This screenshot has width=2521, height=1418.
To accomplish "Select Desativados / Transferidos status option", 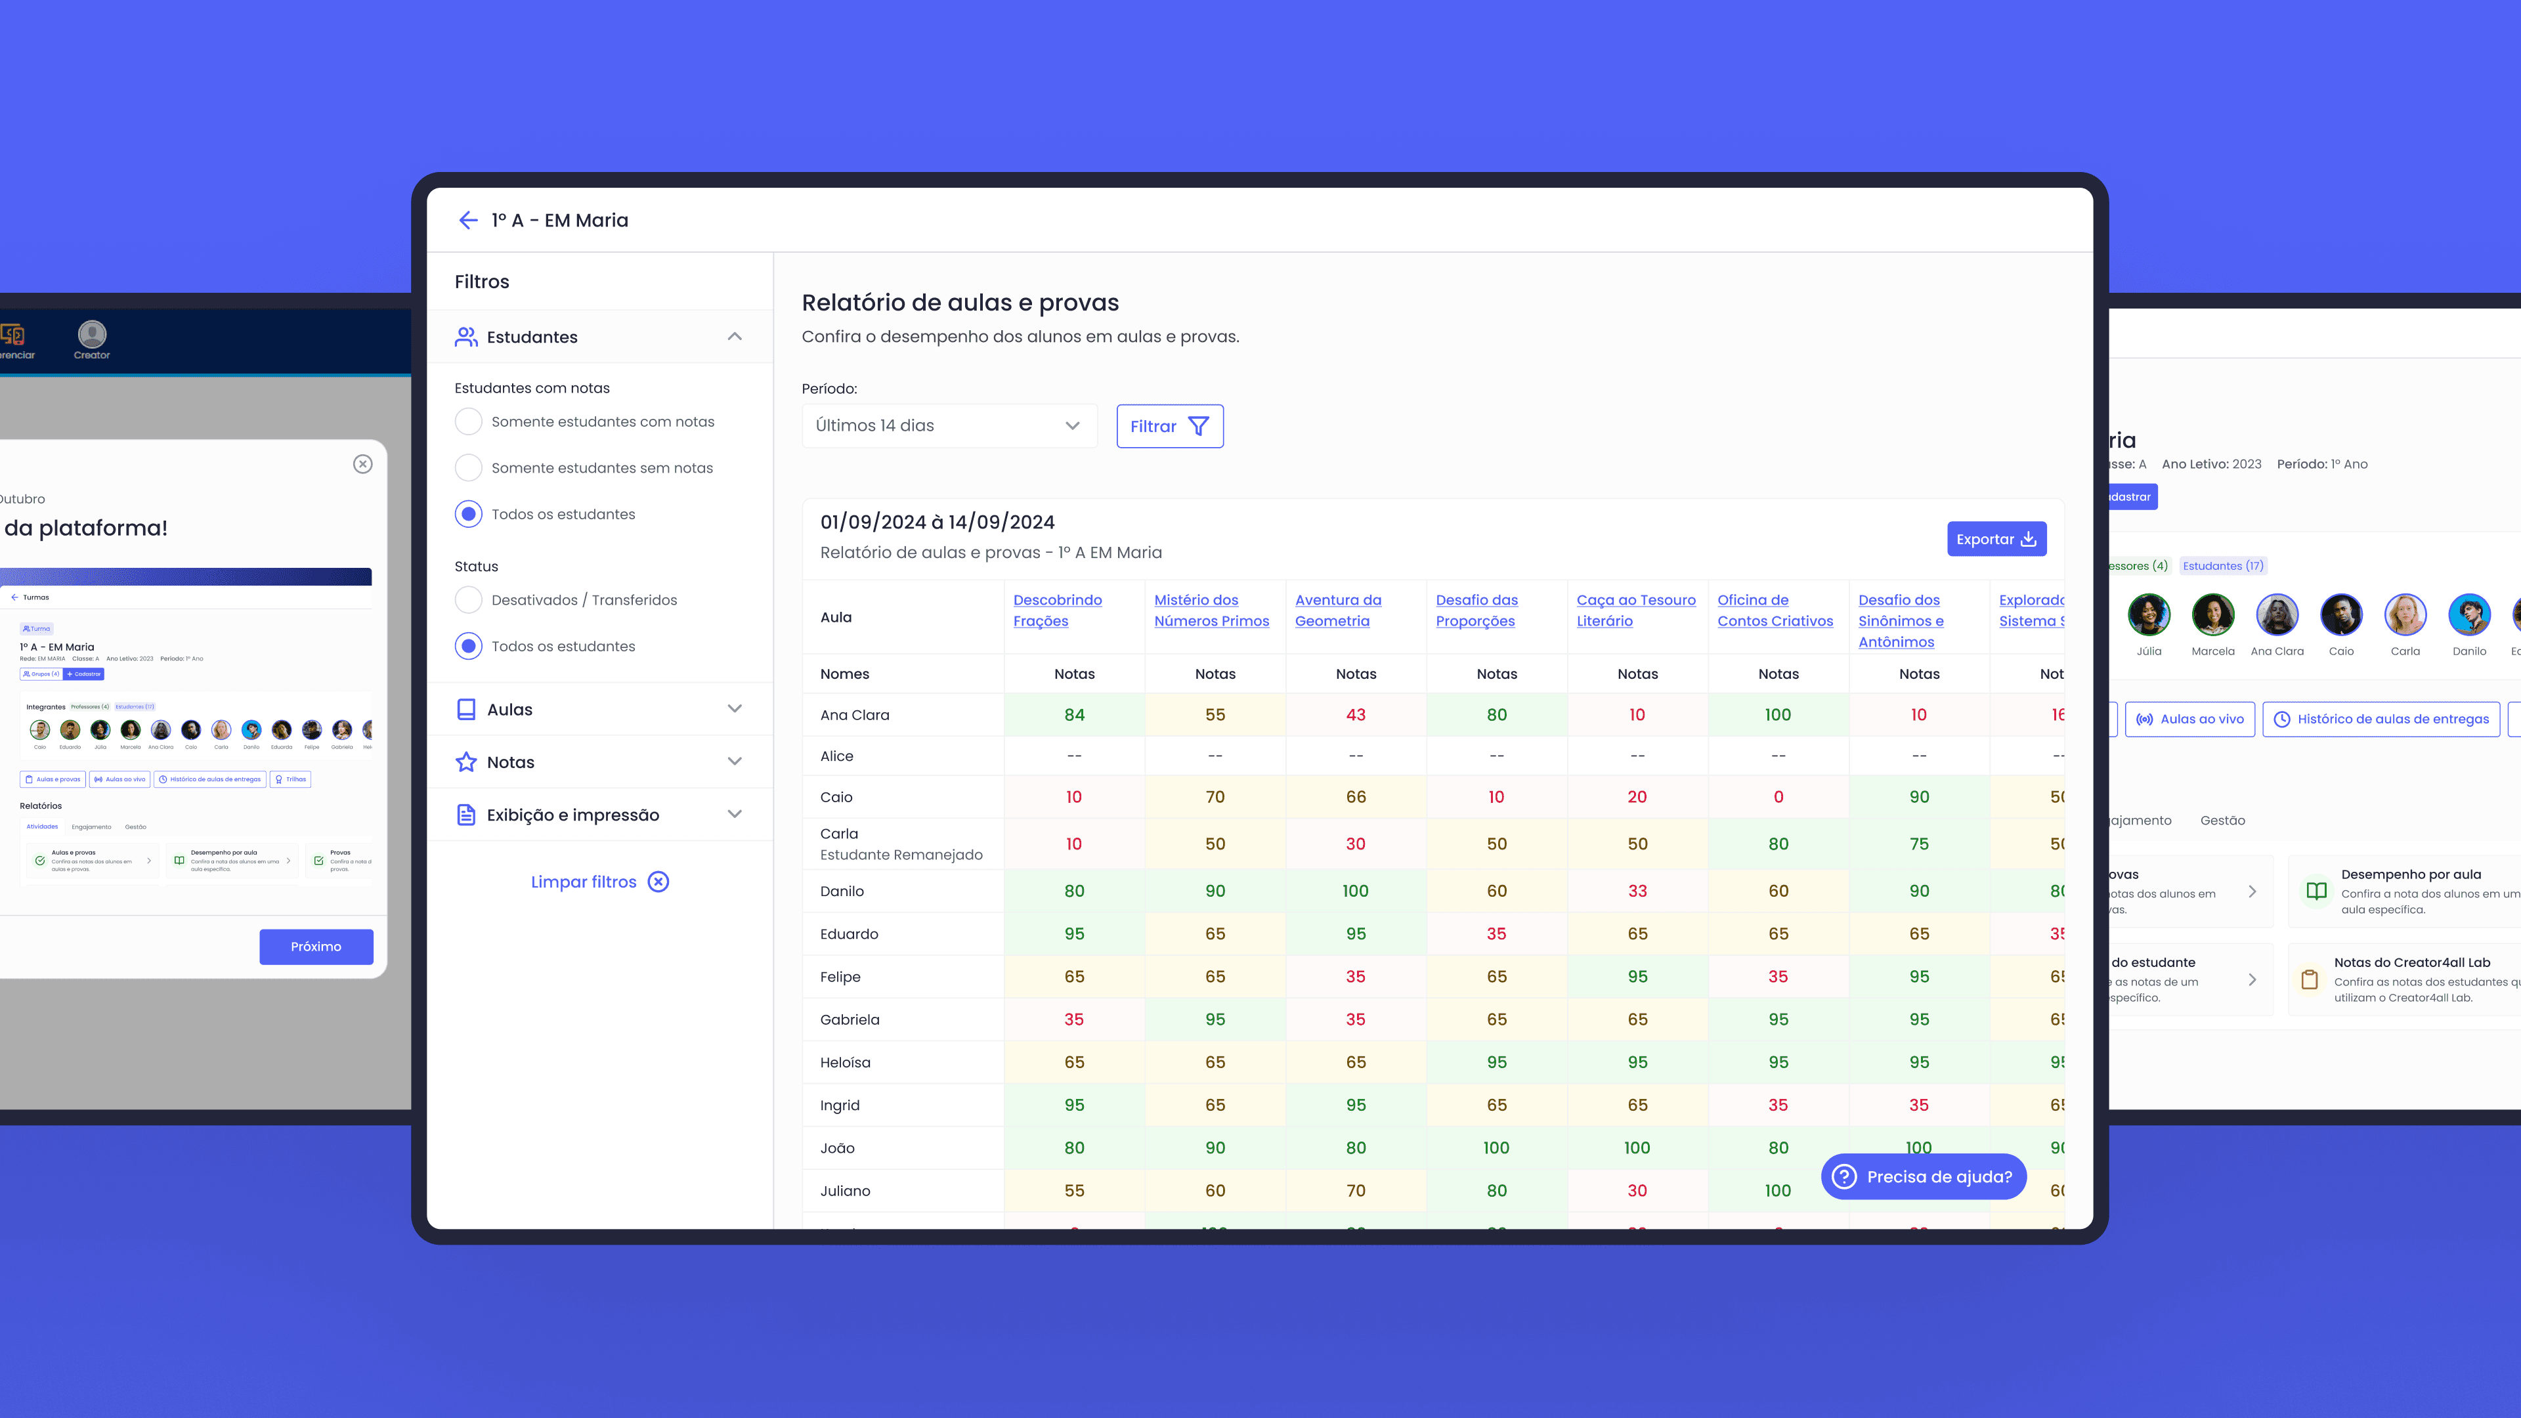I will (469, 600).
